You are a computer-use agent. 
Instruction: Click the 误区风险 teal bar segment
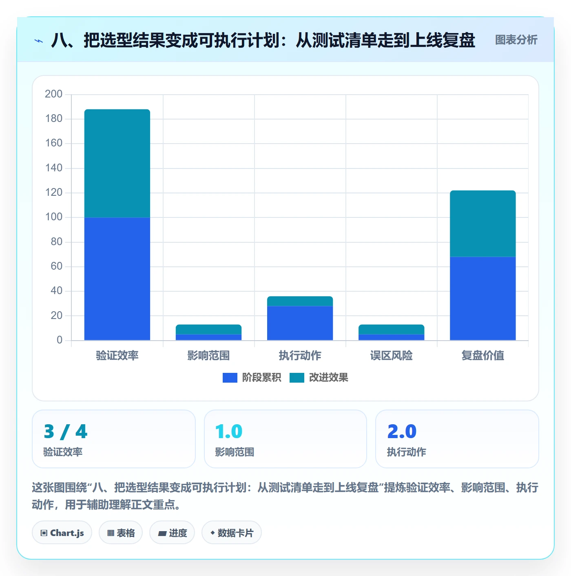point(391,329)
